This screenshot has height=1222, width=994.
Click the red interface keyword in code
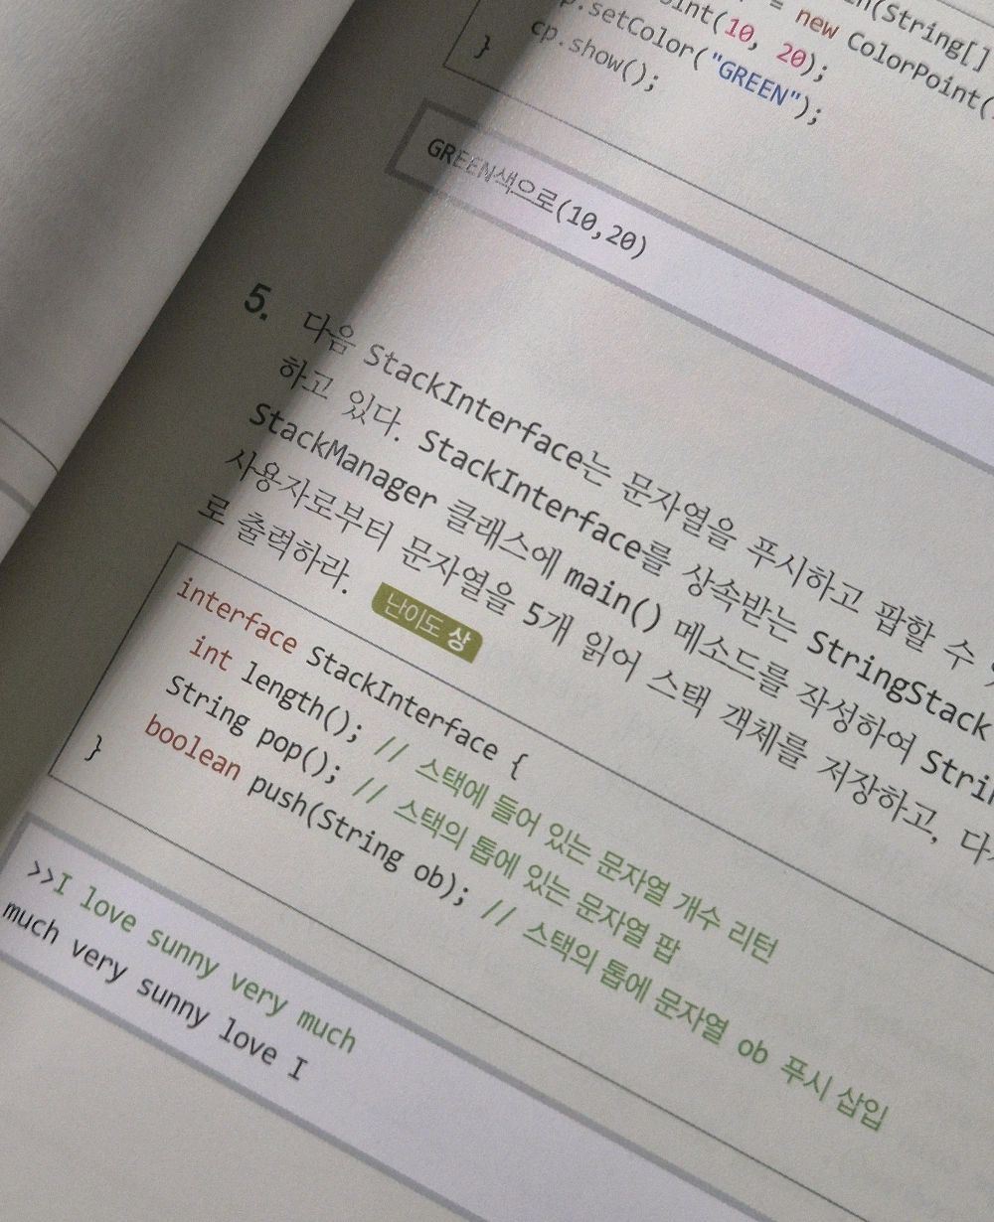click(x=236, y=617)
